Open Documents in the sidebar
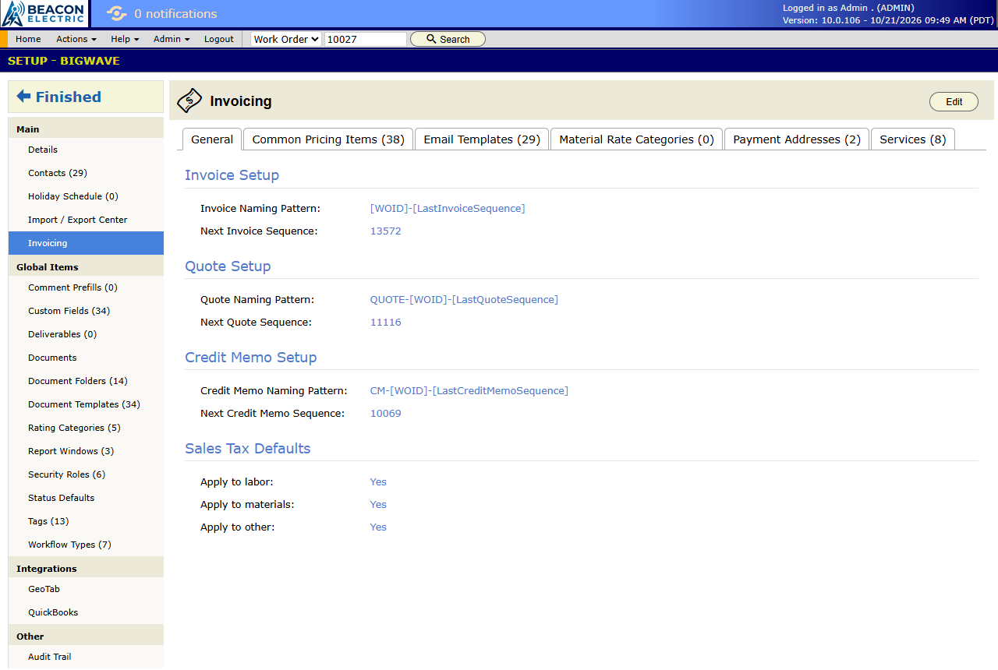The height and width of the screenshot is (670, 998). point(86,358)
